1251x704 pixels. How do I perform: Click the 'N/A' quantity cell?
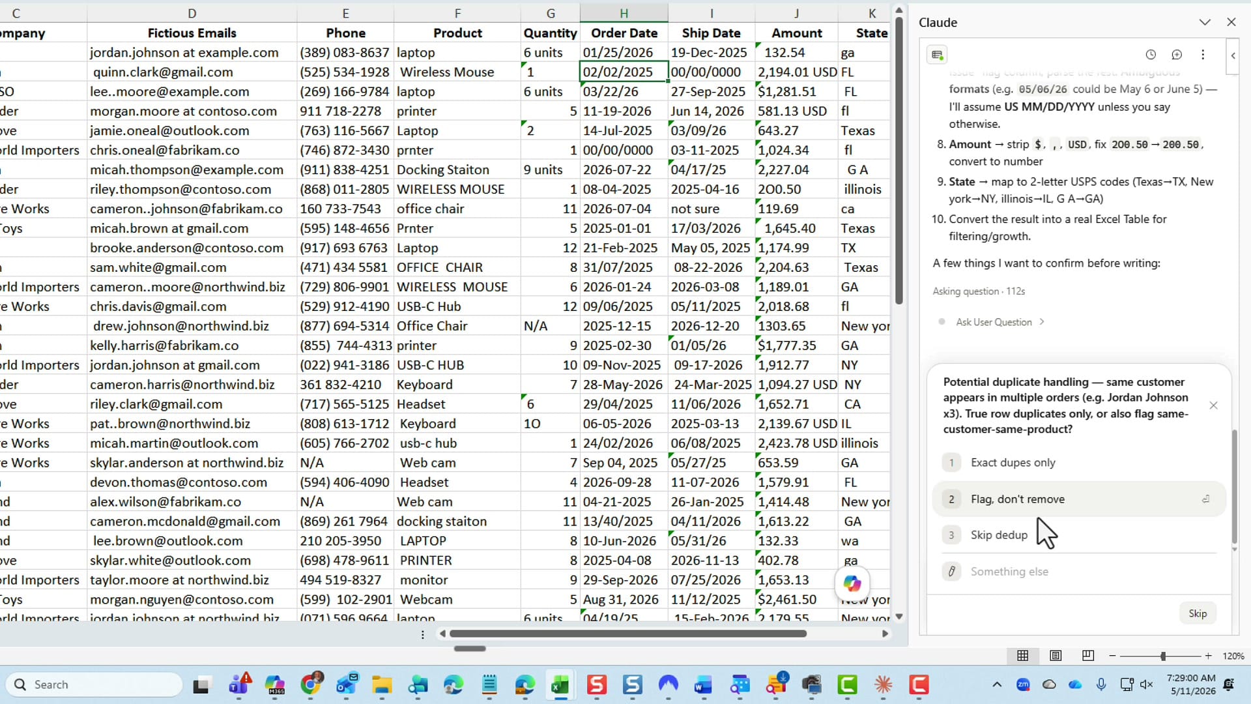[551, 326]
